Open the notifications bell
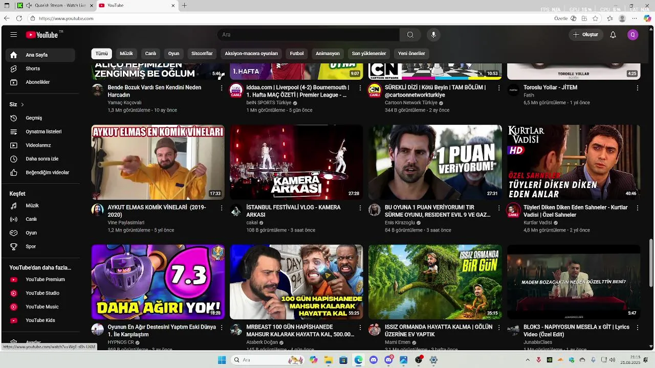Viewport: 655px width, 368px height. pos(613,35)
